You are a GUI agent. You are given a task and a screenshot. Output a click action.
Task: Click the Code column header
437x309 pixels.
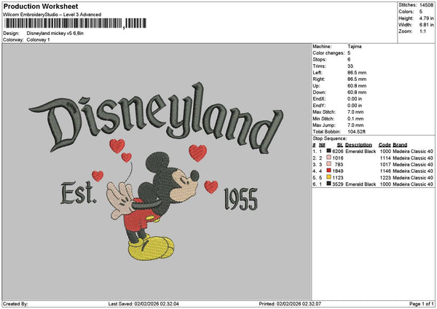point(385,144)
